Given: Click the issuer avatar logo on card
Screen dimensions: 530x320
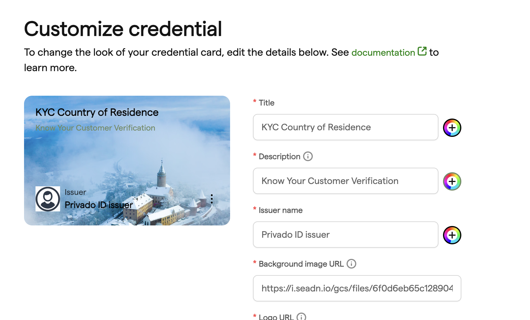Looking at the screenshot, I should click(x=48, y=199).
